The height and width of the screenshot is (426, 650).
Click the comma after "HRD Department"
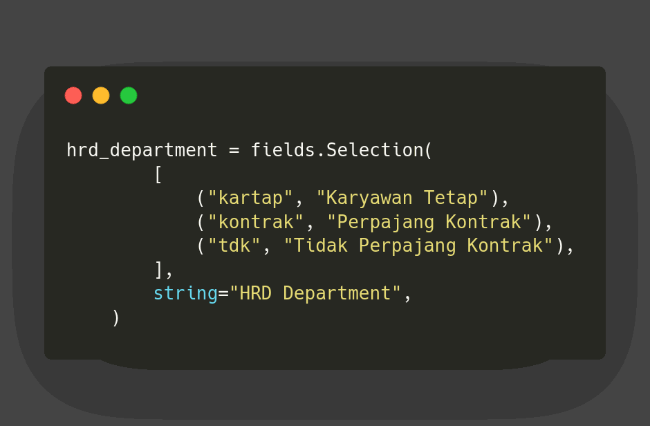point(407,295)
